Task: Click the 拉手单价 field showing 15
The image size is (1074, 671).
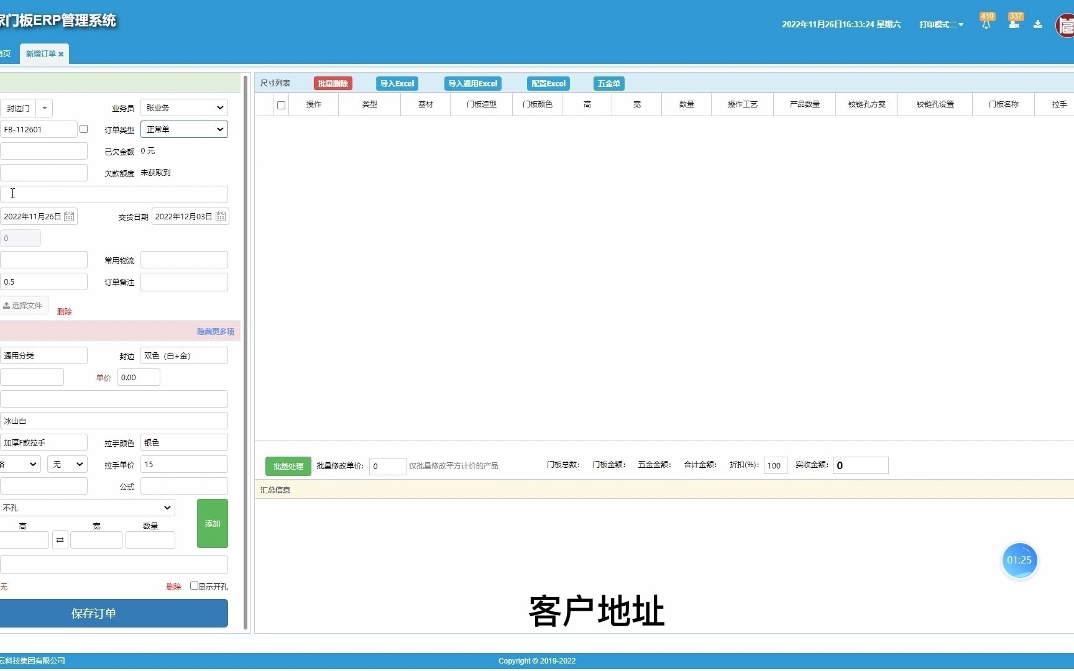Action: (x=184, y=464)
